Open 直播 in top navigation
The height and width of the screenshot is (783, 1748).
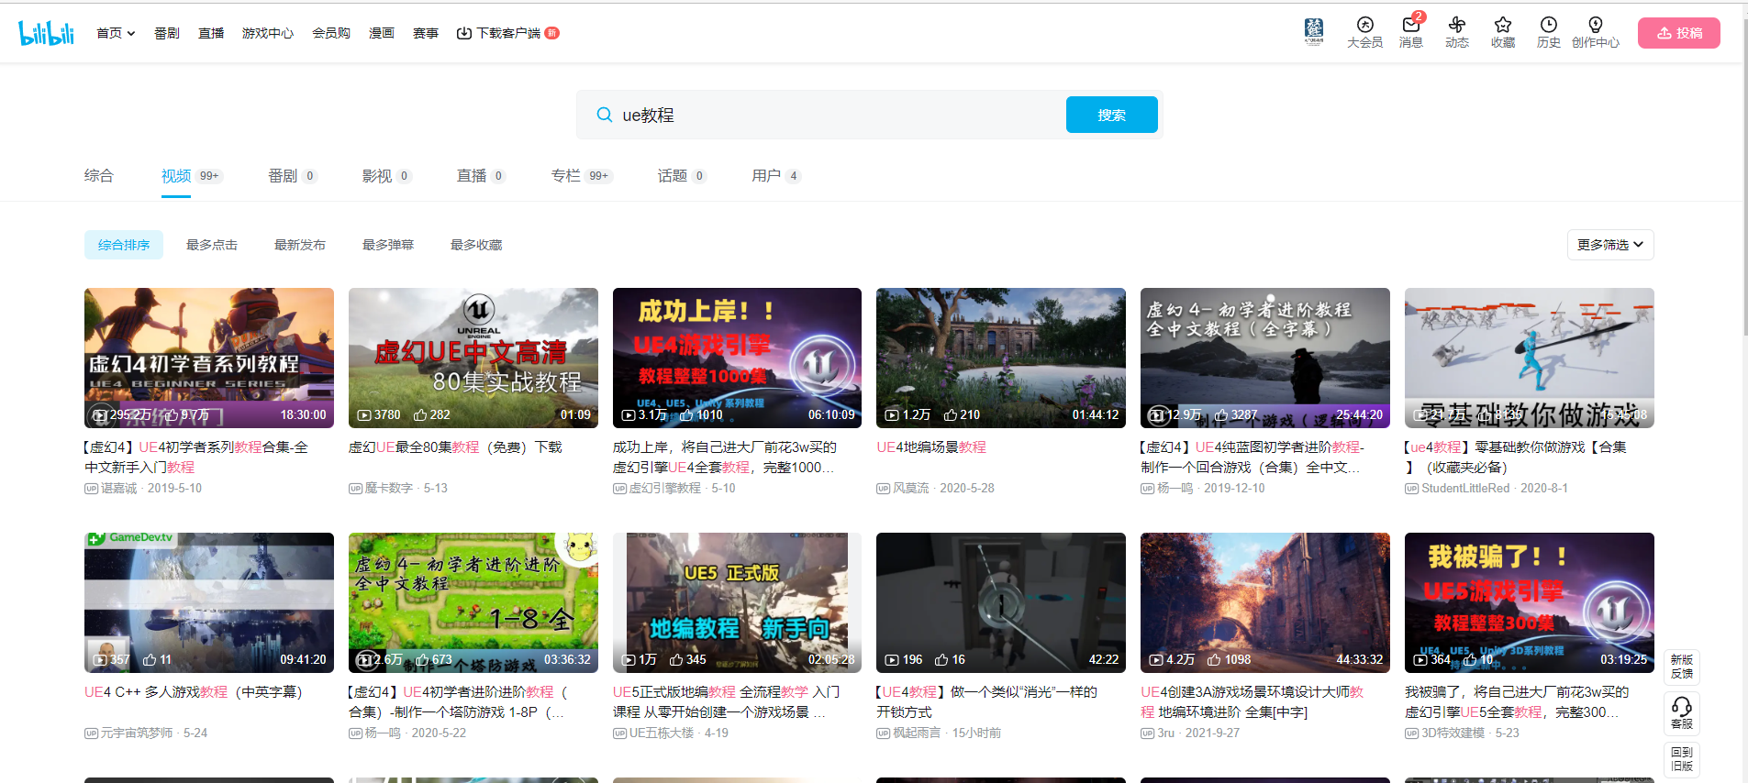(x=211, y=33)
